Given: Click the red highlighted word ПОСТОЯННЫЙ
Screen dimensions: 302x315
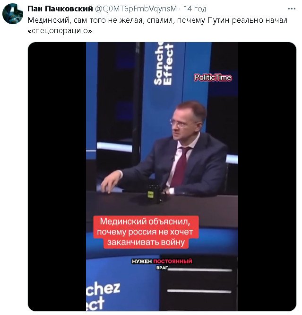Looking at the screenshot, I should [173, 261].
